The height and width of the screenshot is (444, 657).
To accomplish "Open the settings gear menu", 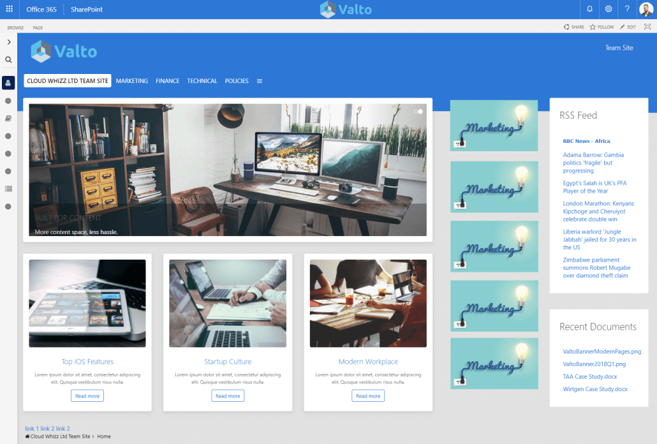I will point(609,10).
